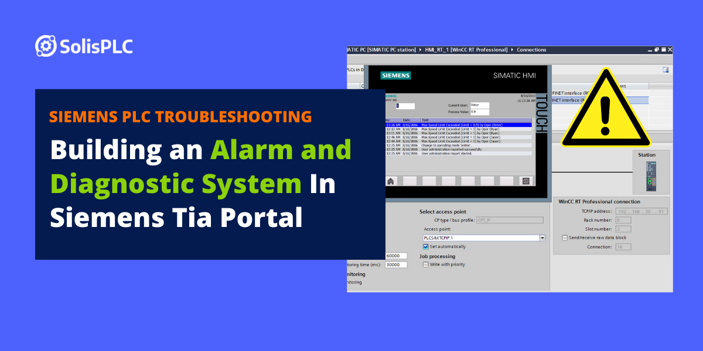Select Connections in the title breadcrumb
The width and height of the screenshot is (703, 351).
(x=532, y=50)
